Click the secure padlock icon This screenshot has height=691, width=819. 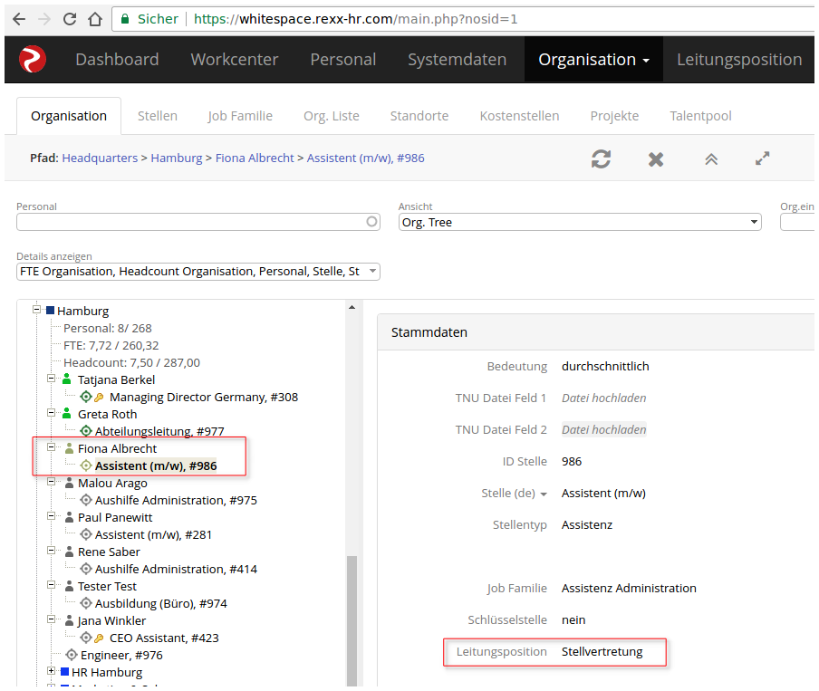pyautogui.click(x=125, y=19)
